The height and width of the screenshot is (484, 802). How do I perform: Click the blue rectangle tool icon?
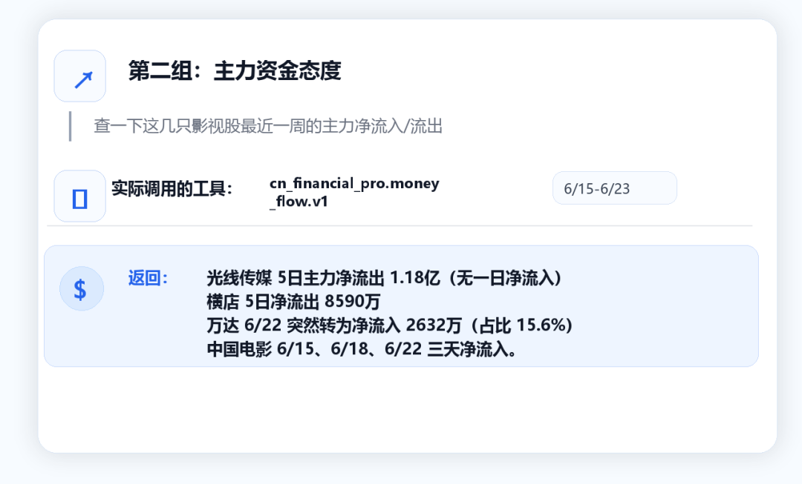(79, 199)
